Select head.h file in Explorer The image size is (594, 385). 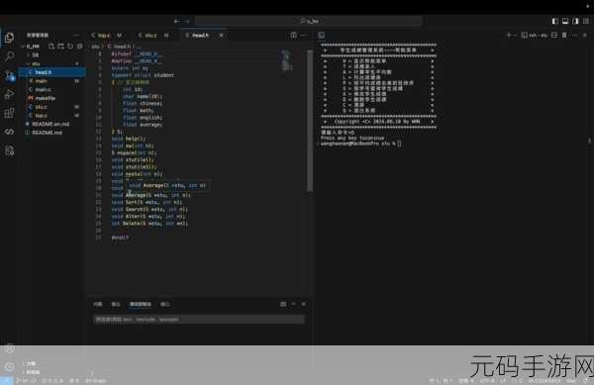tap(52, 72)
